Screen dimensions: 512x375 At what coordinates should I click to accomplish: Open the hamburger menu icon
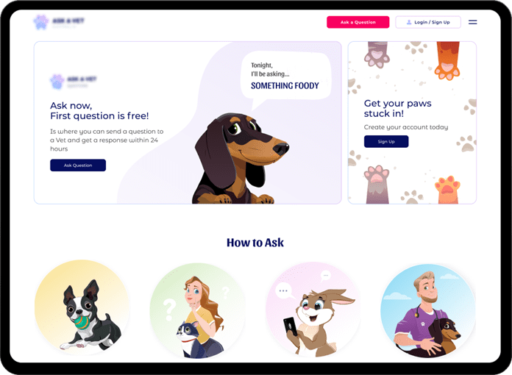pos(472,22)
